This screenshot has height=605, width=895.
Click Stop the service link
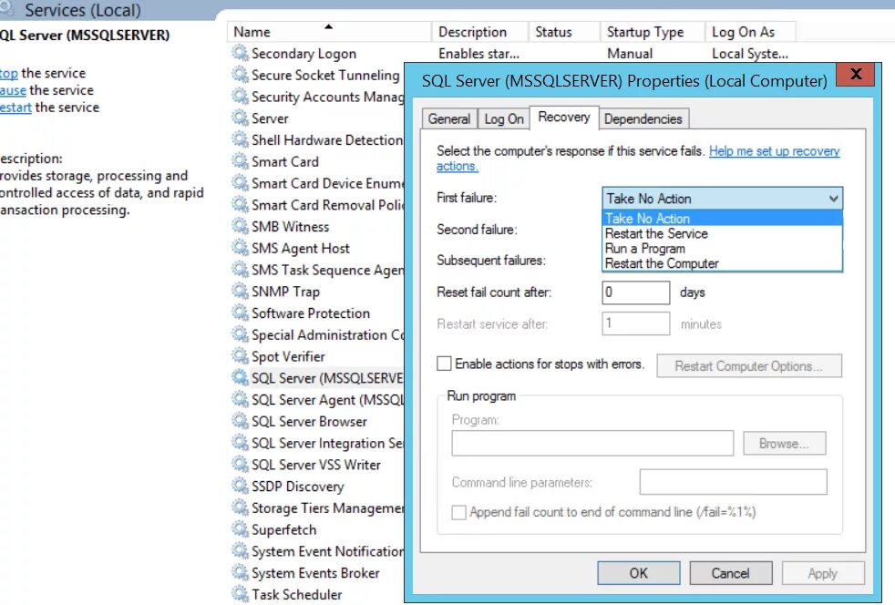8,73
